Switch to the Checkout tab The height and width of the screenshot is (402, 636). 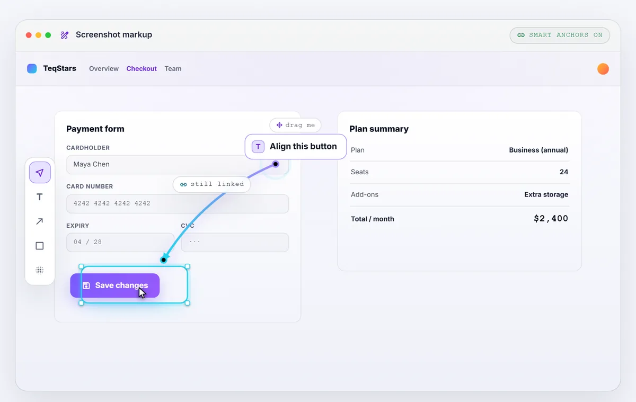point(142,69)
